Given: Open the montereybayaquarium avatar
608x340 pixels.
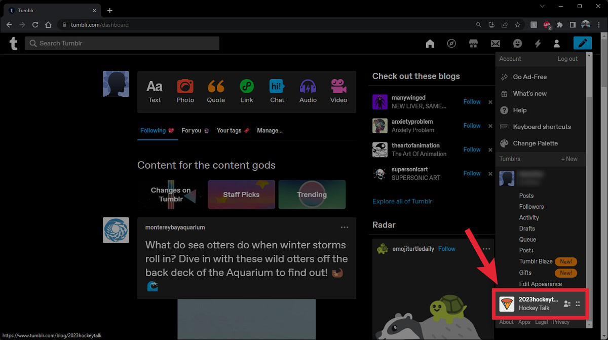Looking at the screenshot, I should pos(116,230).
